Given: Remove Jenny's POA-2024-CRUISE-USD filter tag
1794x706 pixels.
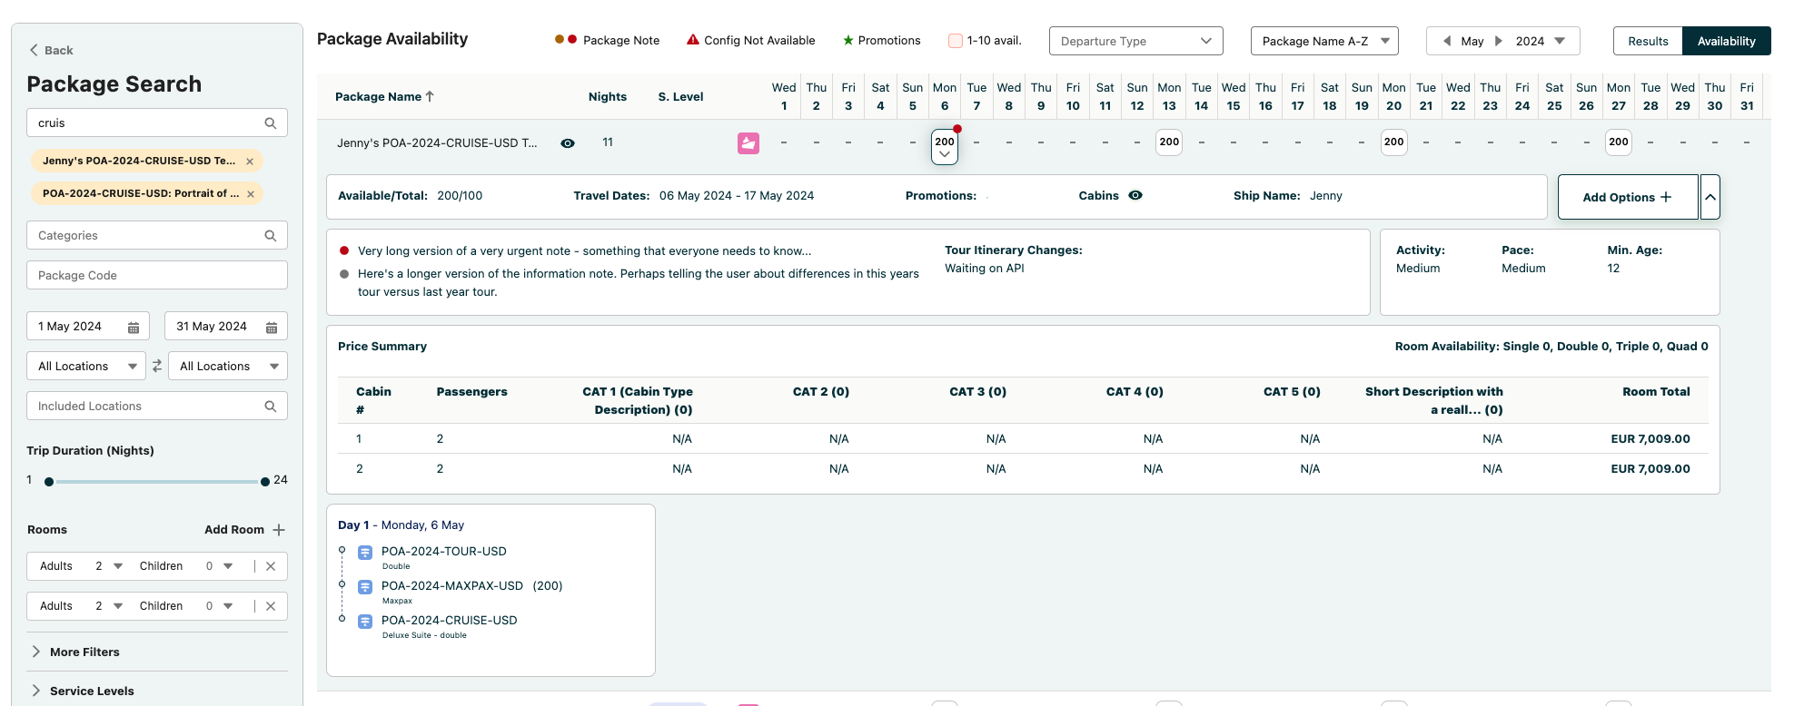Looking at the screenshot, I should (x=250, y=162).
